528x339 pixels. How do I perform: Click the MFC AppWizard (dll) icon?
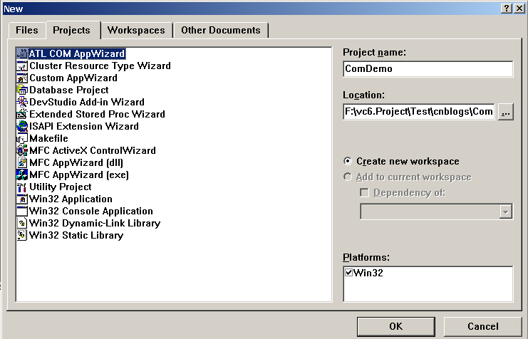click(22, 162)
